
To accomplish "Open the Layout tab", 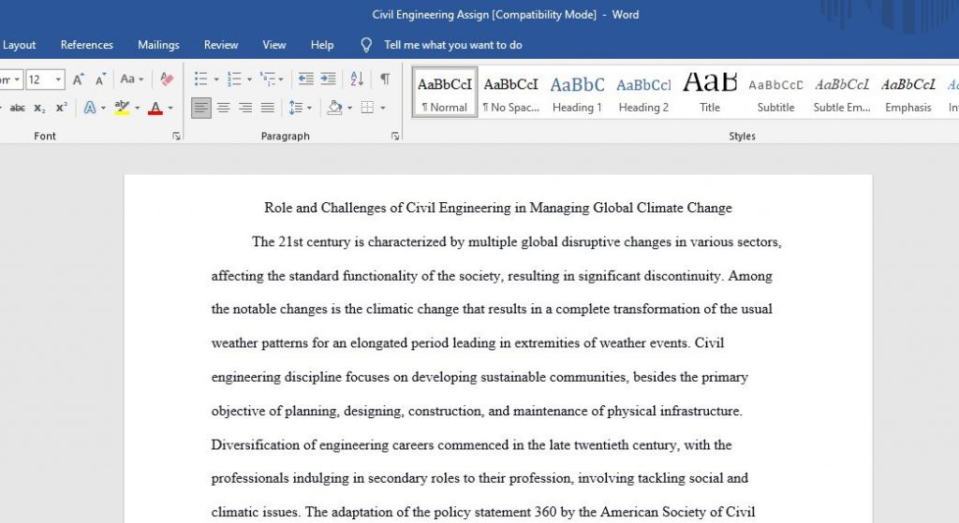I will (19, 45).
